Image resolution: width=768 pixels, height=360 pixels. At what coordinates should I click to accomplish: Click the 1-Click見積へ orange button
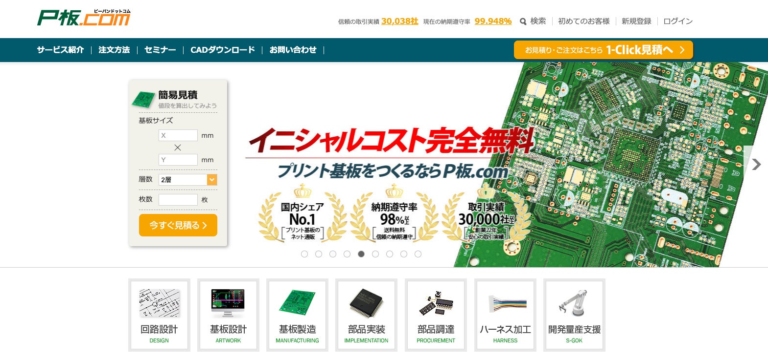pyautogui.click(x=604, y=50)
